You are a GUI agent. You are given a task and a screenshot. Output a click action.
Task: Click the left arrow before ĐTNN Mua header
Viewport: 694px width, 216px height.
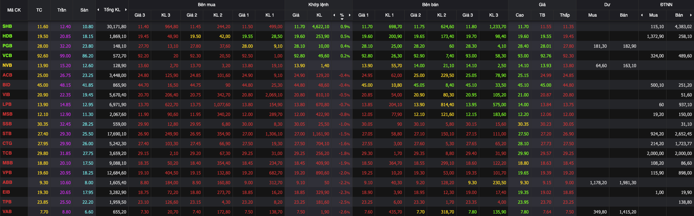pyautogui.click(x=642, y=15)
